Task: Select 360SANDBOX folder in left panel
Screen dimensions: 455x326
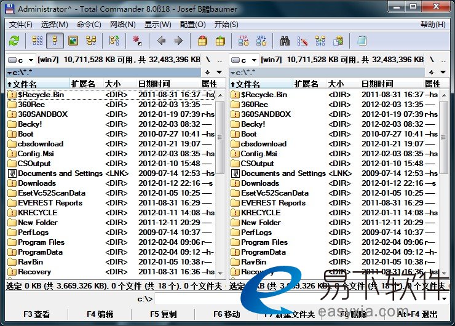Action: click(111, 114)
